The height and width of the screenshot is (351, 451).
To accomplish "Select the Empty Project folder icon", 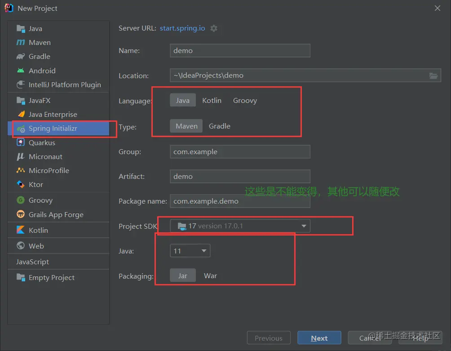I will click(21, 277).
